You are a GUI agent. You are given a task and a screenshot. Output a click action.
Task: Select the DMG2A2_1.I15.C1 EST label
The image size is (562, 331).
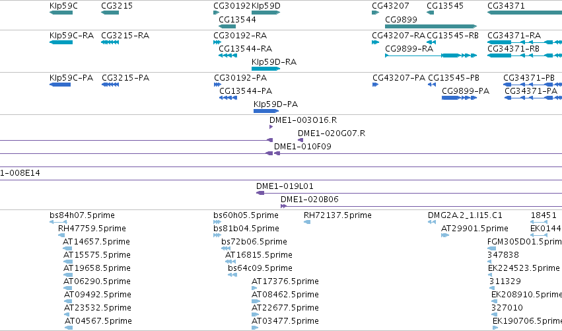click(x=465, y=215)
